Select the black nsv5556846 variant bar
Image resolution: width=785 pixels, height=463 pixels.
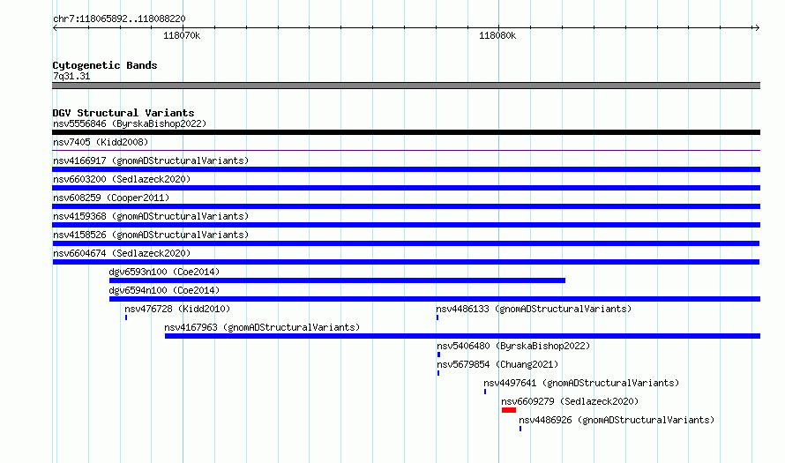(406, 132)
